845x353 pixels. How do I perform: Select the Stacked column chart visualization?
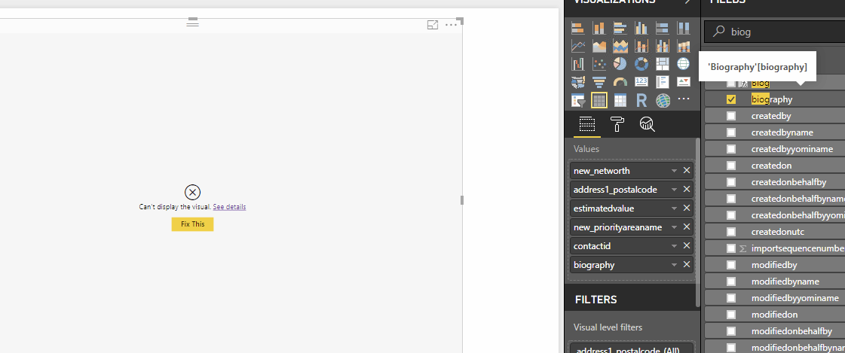tap(599, 28)
